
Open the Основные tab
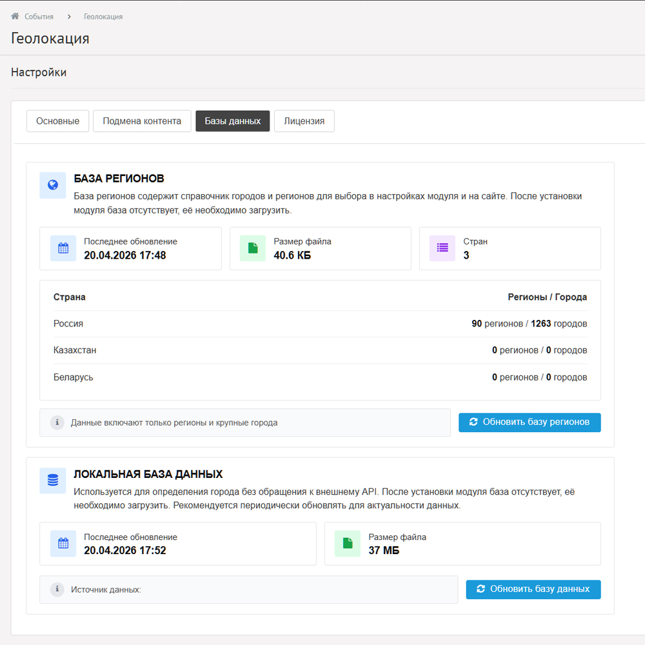click(58, 121)
